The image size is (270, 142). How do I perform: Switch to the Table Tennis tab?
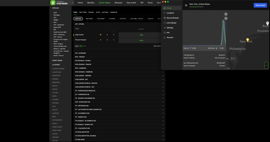(x=83, y=12)
